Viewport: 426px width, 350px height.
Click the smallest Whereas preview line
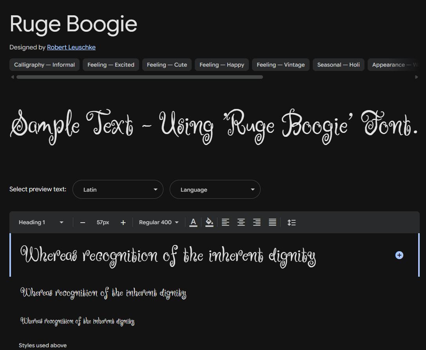pos(78,321)
